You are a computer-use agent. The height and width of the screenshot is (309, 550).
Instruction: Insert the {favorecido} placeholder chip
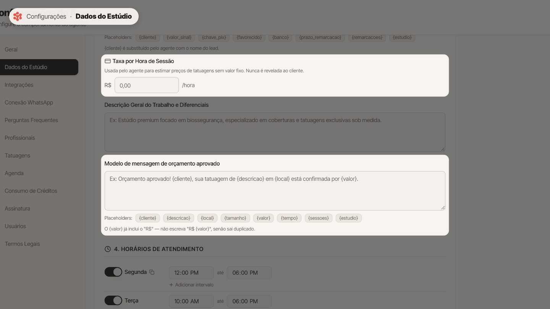pyautogui.click(x=249, y=37)
